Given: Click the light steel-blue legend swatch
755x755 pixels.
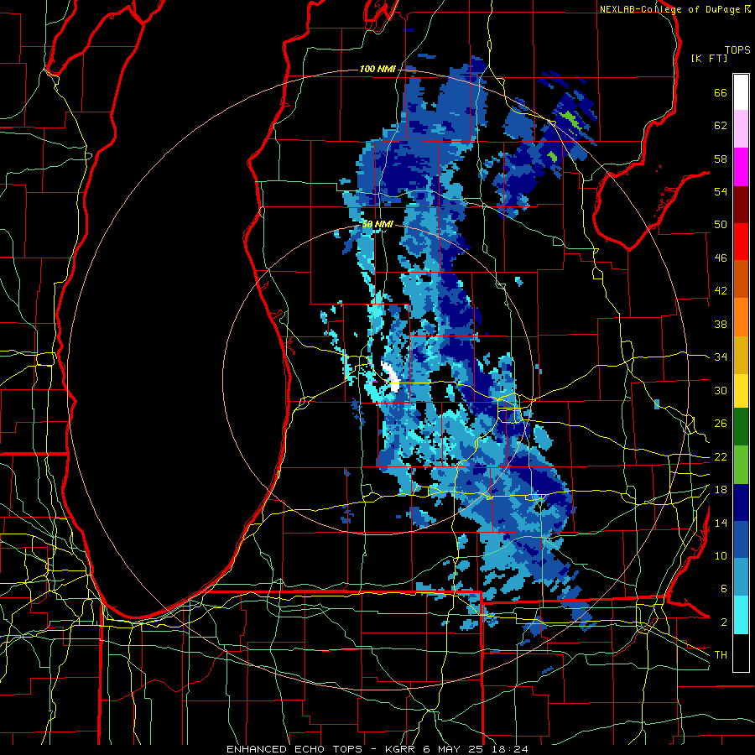Looking at the screenshot, I should [741, 577].
